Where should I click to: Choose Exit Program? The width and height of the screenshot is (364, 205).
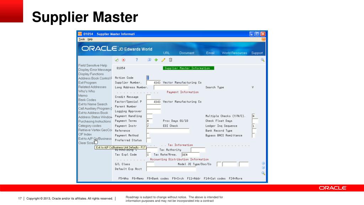pyautogui.click(x=87, y=83)
